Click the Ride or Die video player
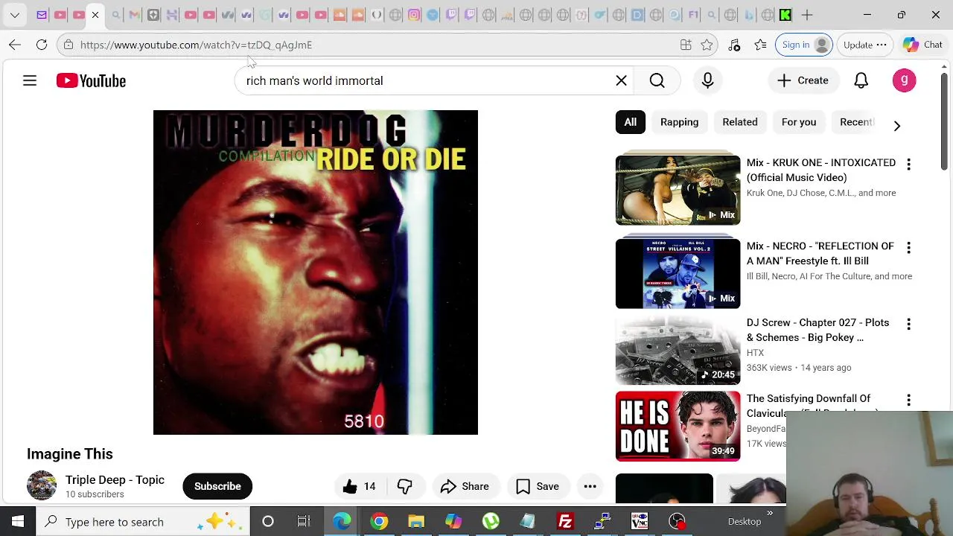This screenshot has width=953, height=536. tap(316, 272)
